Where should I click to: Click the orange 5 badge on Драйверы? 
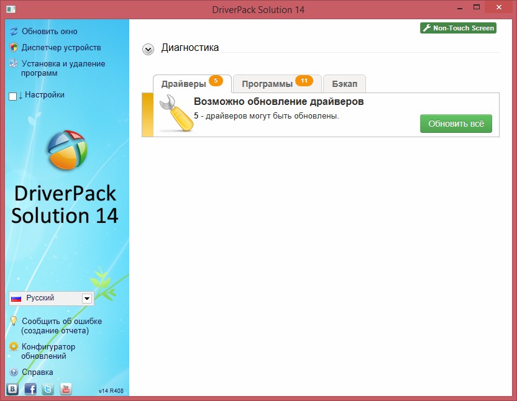(216, 81)
